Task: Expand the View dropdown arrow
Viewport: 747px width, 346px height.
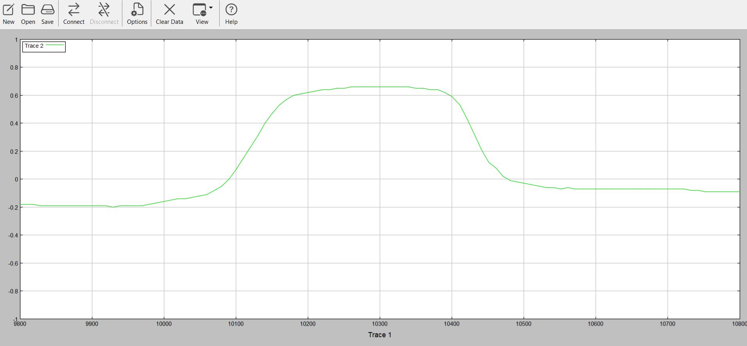Action: [211, 8]
